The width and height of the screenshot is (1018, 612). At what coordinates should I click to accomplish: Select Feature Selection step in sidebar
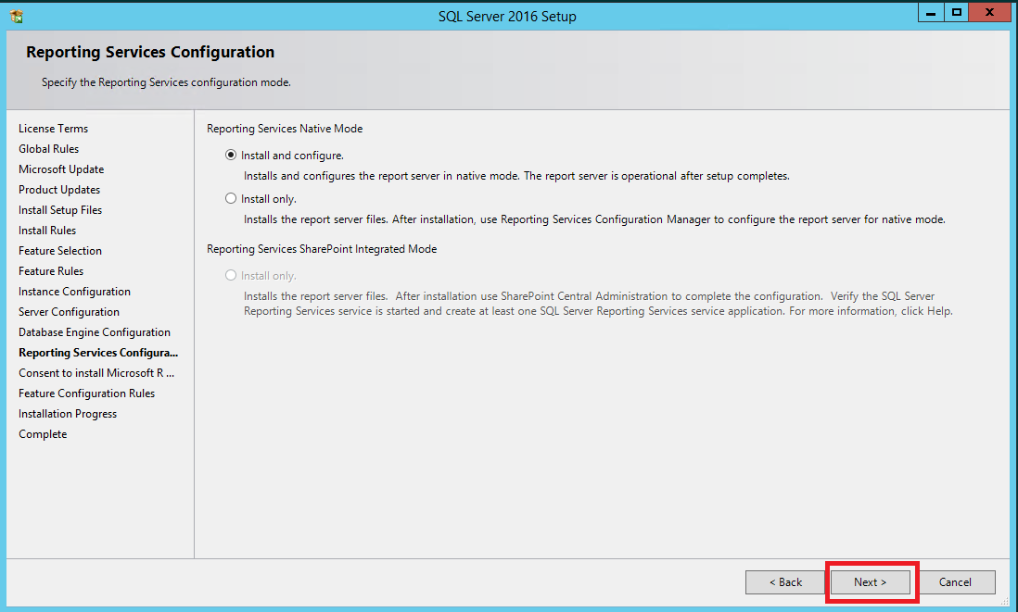click(x=60, y=250)
